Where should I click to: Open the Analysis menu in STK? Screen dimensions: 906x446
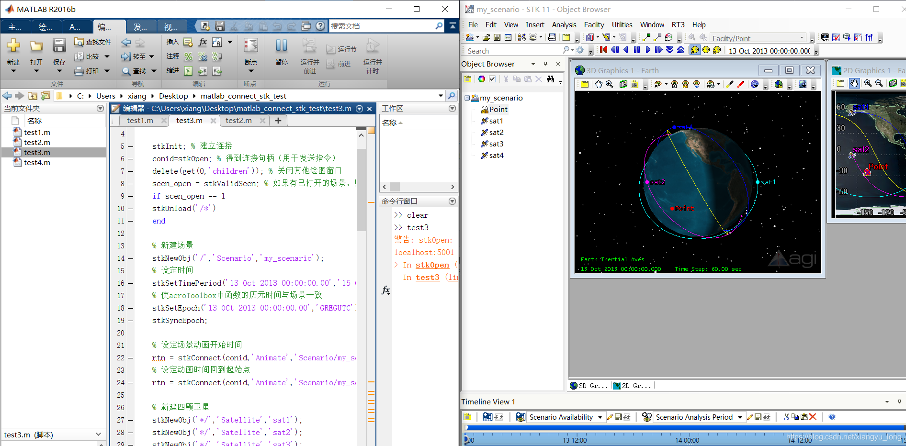pos(564,25)
